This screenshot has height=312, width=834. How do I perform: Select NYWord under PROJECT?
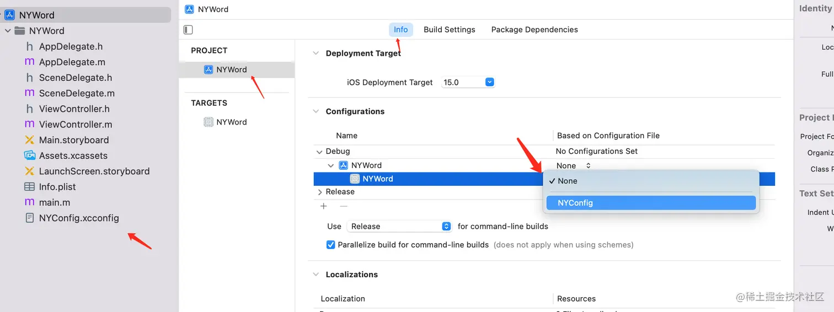pyautogui.click(x=237, y=69)
